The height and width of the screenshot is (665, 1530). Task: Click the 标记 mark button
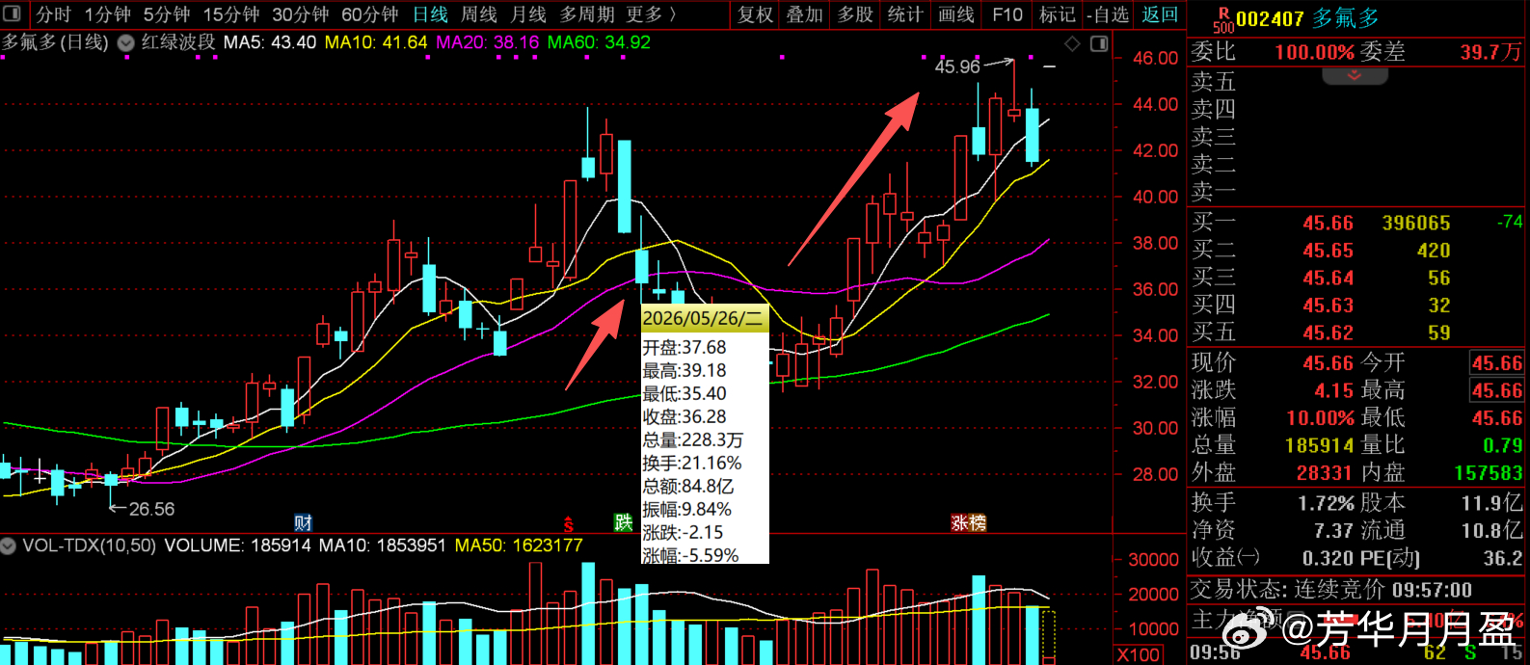click(1058, 14)
